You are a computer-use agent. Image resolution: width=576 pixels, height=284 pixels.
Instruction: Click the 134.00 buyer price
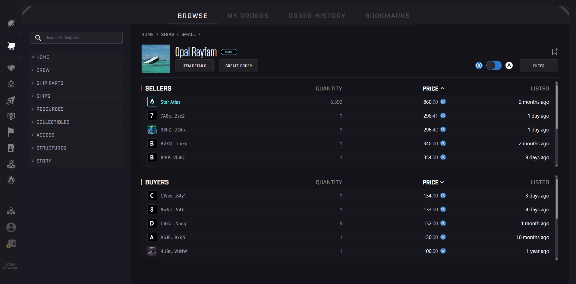pyautogui.click(x=431, y=196)
